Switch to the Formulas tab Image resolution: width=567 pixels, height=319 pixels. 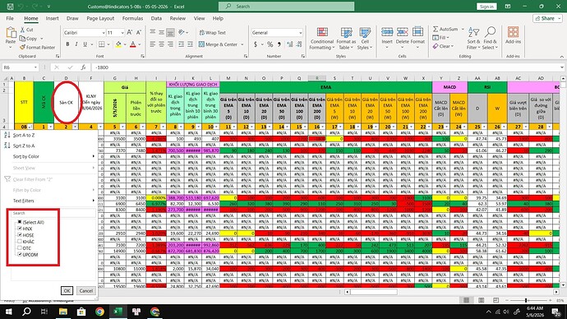click(132, 18)
